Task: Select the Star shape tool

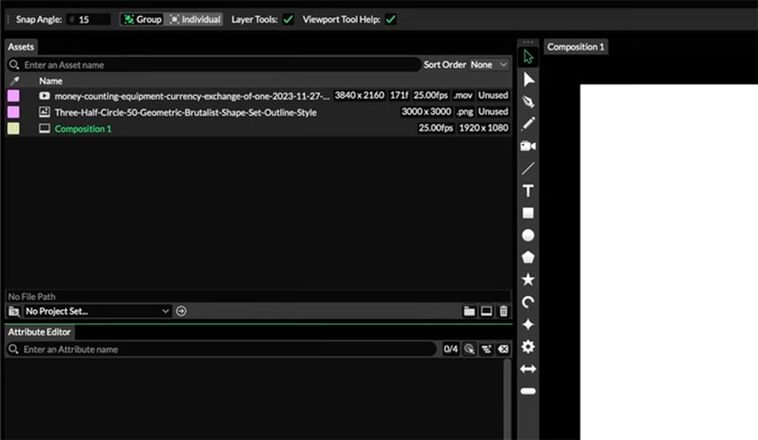Action: coord(528,279)
